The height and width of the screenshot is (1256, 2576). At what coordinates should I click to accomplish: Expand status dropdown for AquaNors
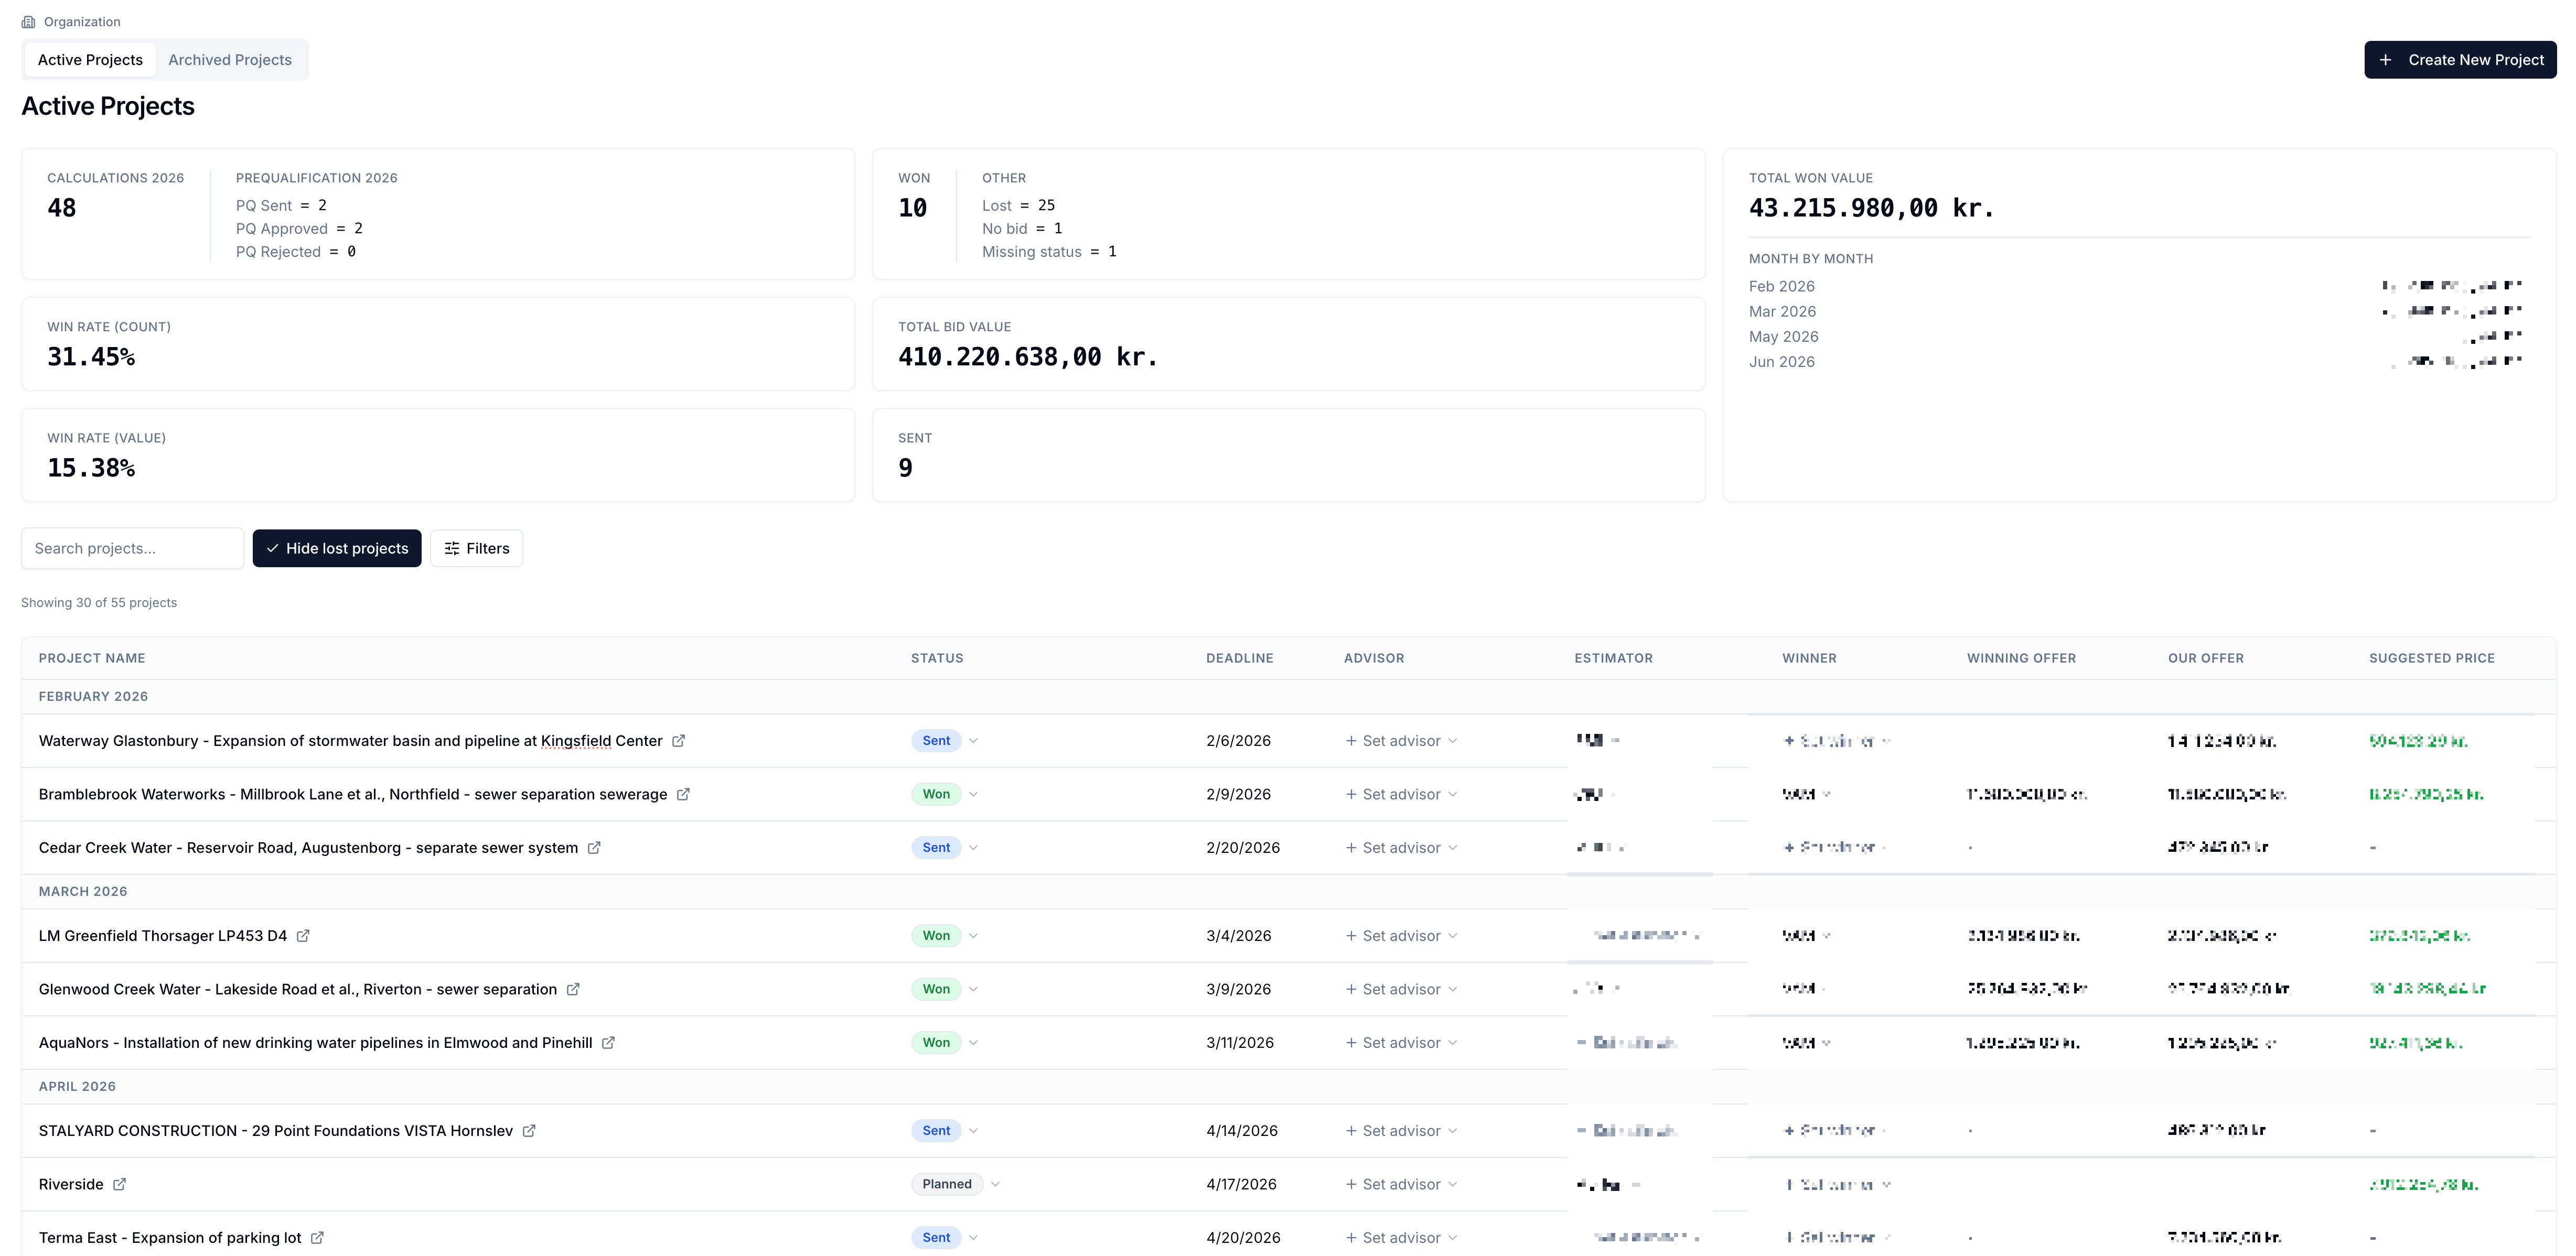coord(973,1042)
